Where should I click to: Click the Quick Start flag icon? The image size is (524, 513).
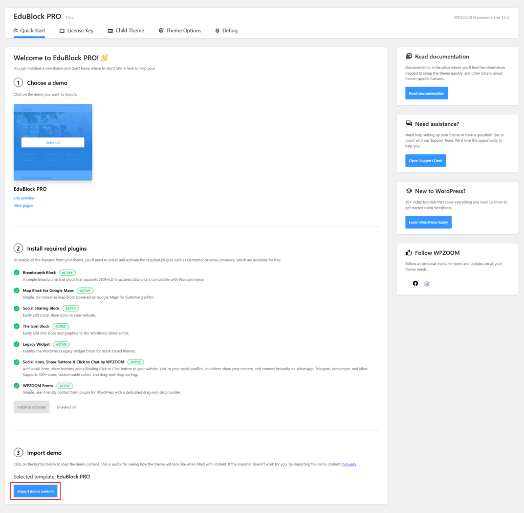tap(16, 30)
